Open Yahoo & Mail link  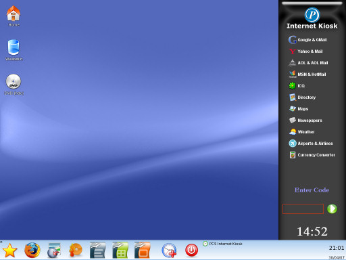click(310, 51)
